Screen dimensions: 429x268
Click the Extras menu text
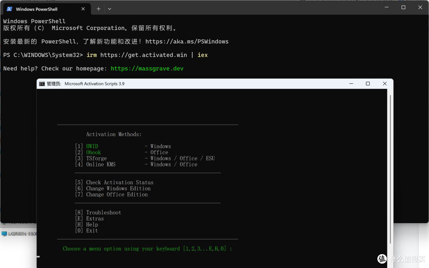95,218
